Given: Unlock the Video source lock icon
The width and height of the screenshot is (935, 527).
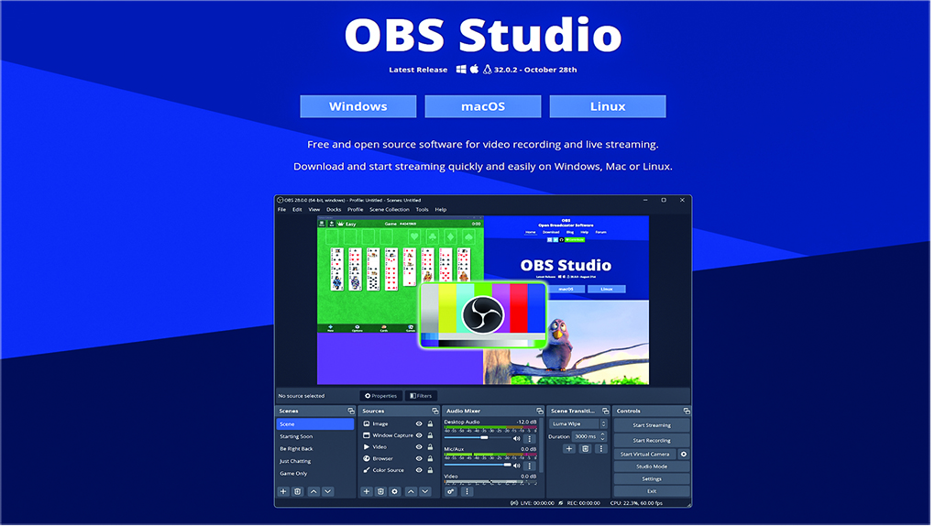Looking at the screenshot, I should point(430,448).
